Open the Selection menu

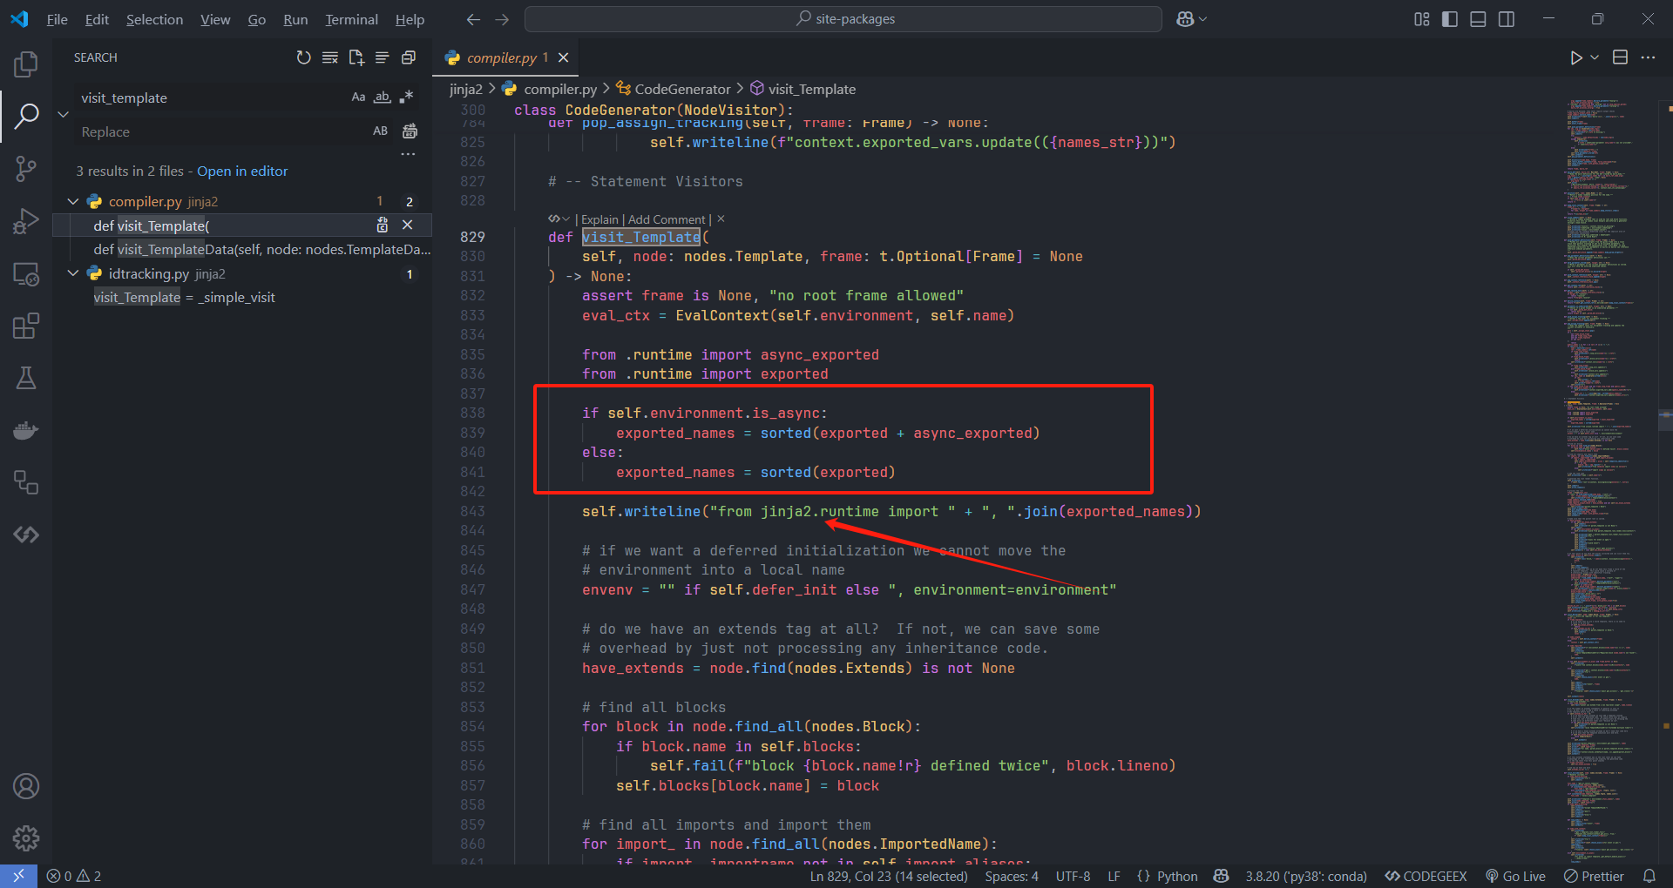tap(154, 19)
